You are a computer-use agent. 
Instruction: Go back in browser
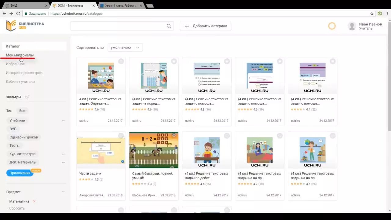(x=4, y=13)
